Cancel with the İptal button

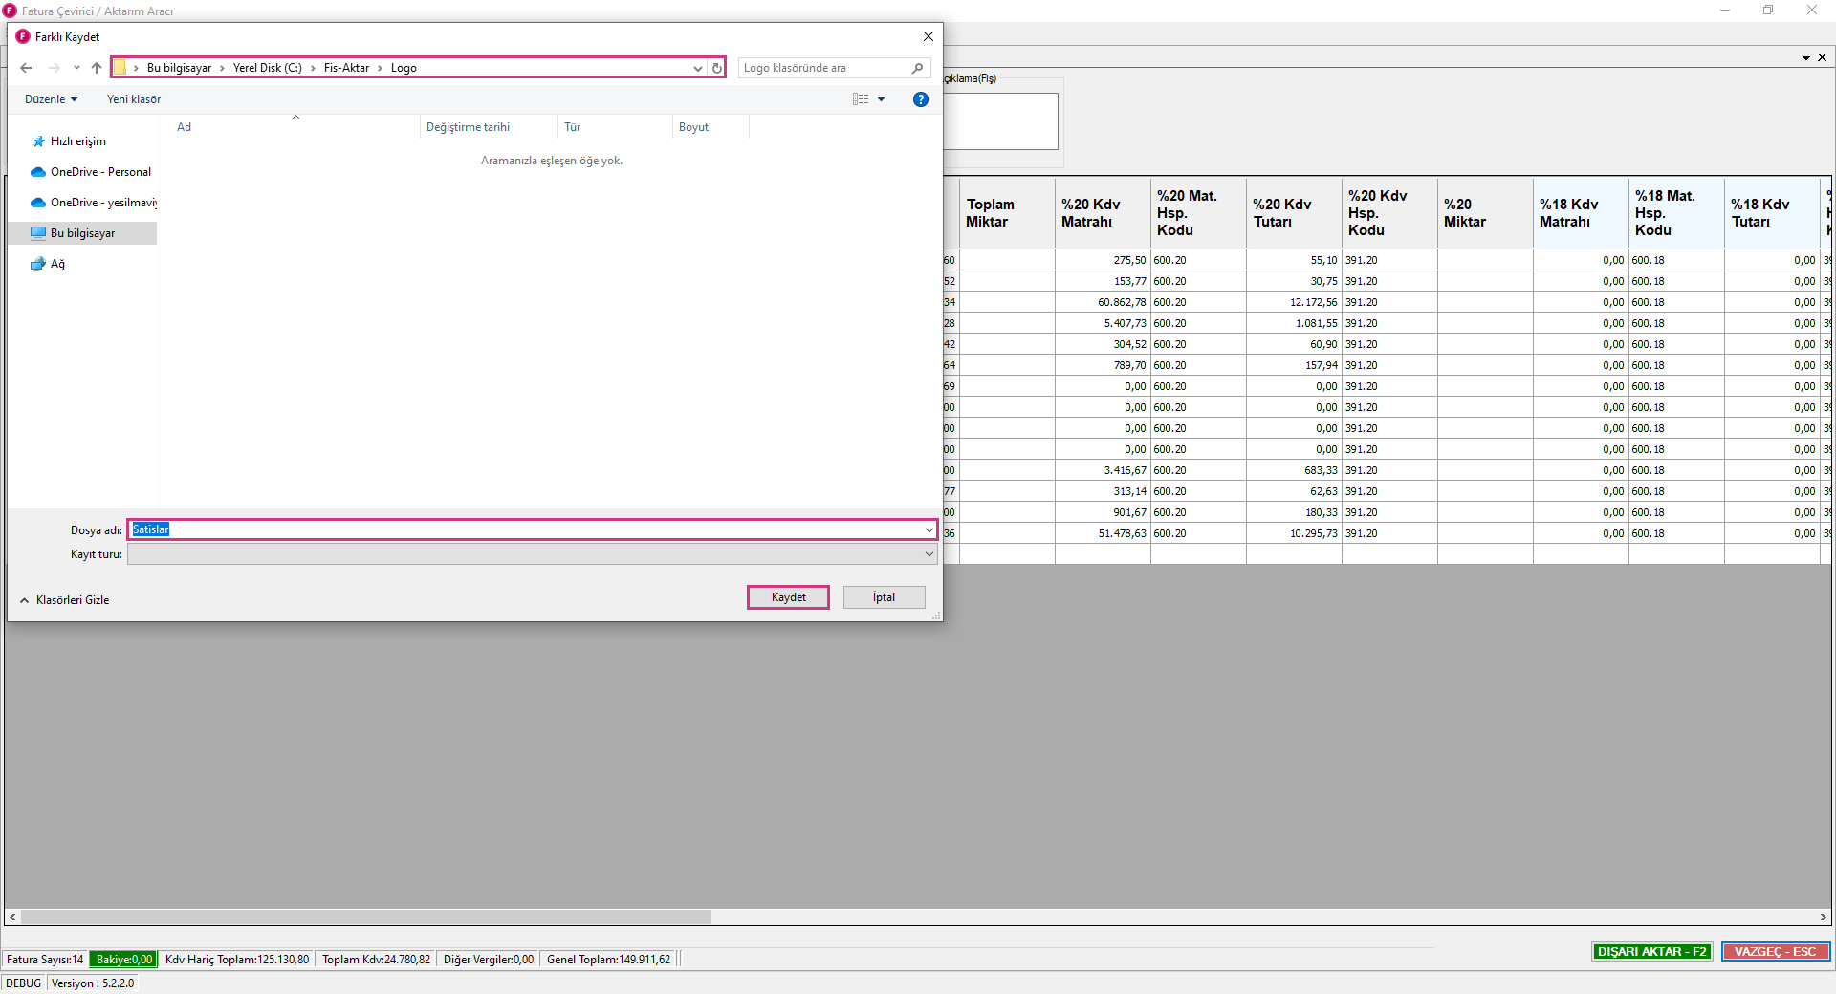pyautogui.click(x=884, y=597)
